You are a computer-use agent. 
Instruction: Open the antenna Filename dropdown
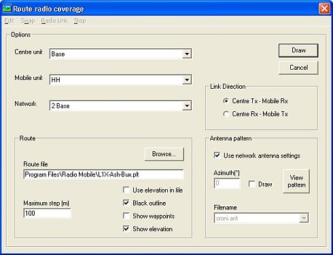(x=304, y=218)
